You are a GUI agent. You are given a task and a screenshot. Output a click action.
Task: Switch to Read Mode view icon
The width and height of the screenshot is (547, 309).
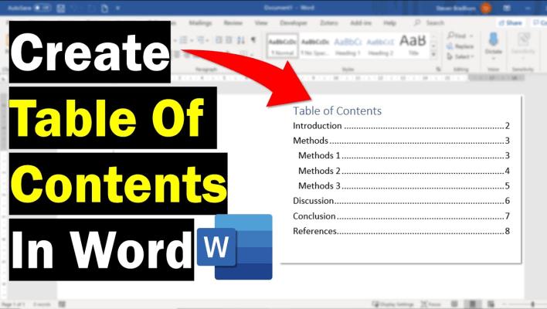[454, 304]
